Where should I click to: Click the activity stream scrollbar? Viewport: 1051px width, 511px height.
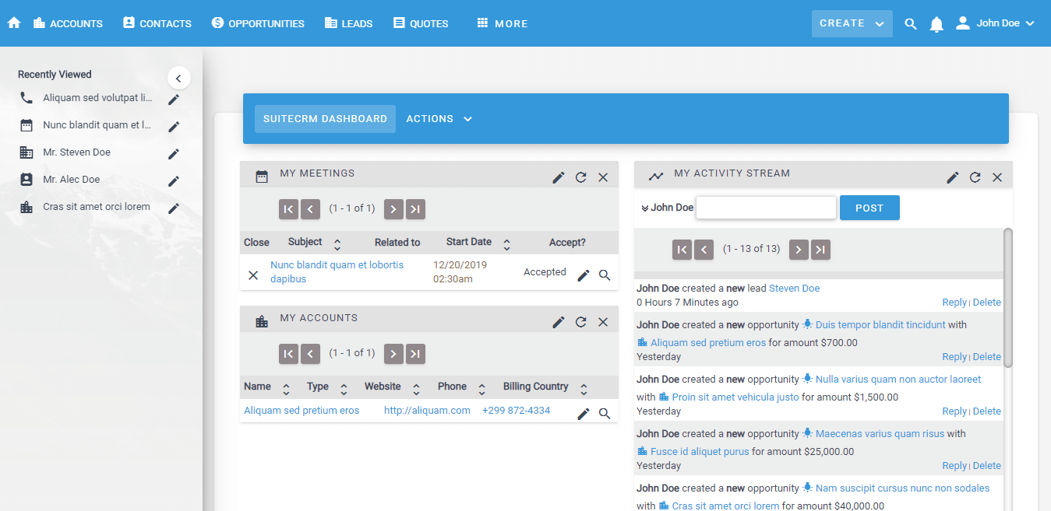click(1007, 296)
